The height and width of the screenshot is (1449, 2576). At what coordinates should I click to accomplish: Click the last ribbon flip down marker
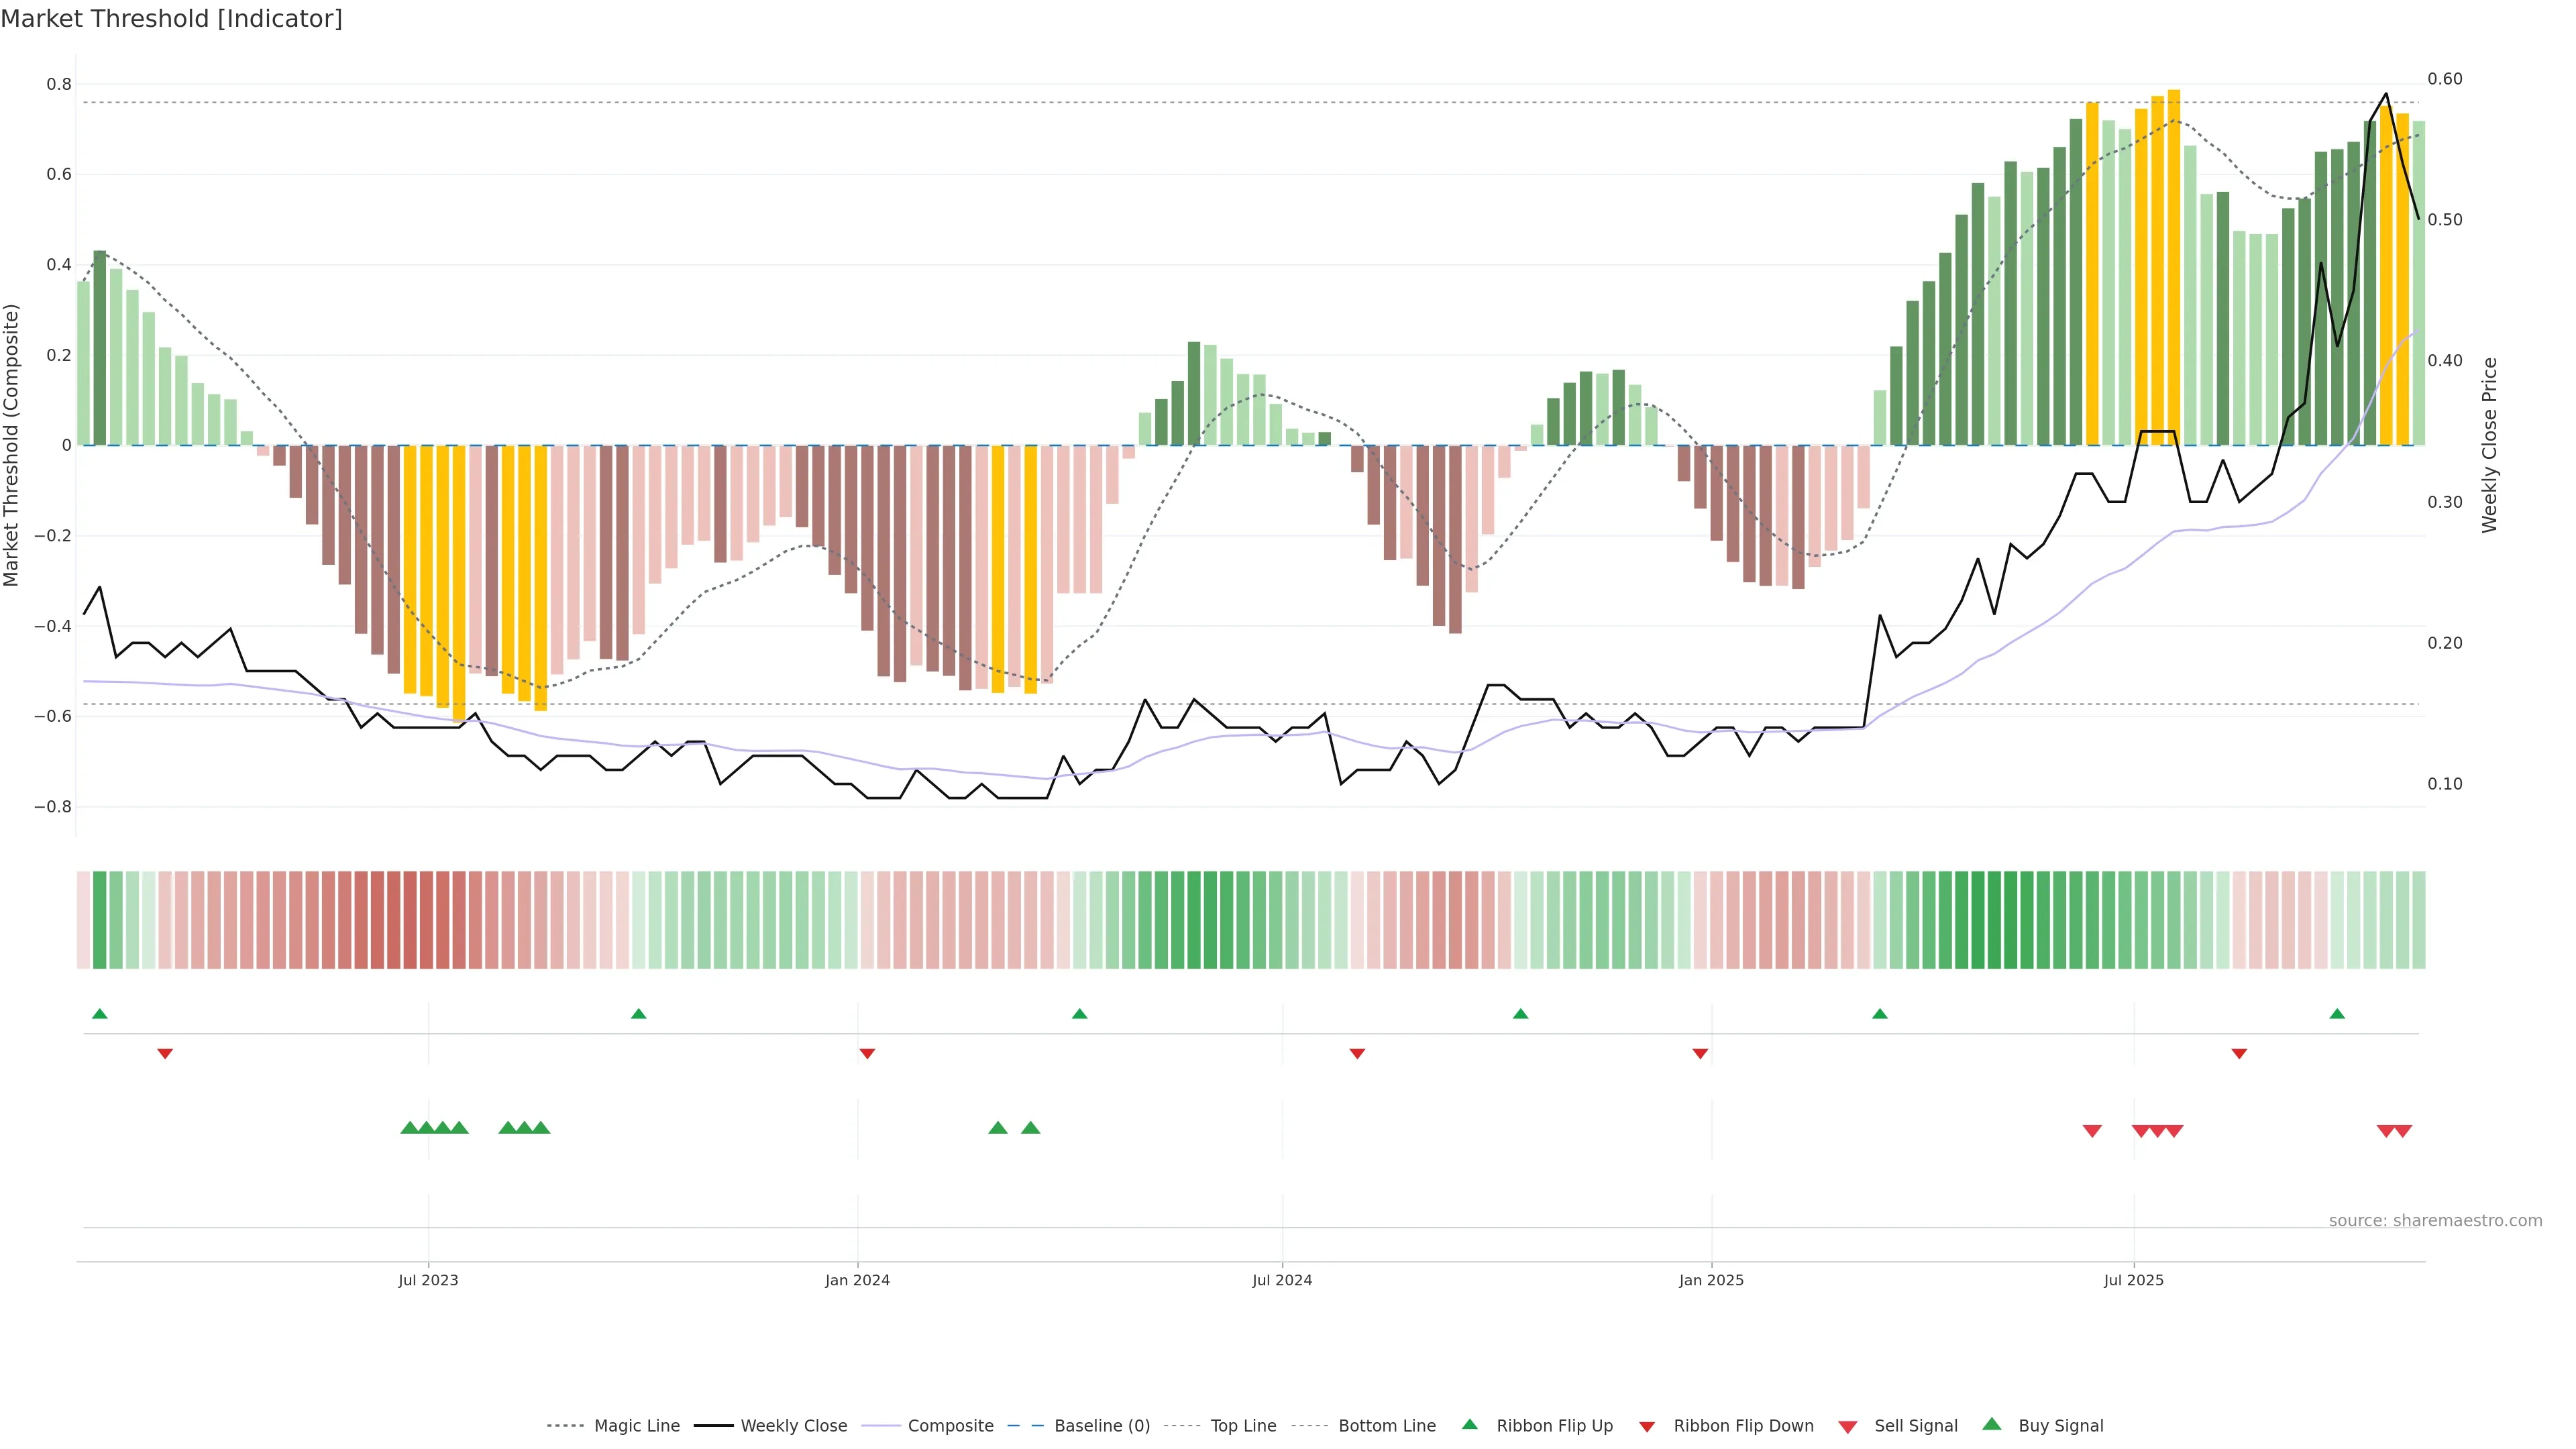pyautogui.click(x=2239, y=1053)
